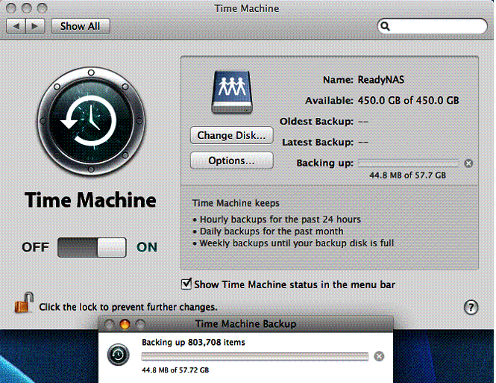This screenshot has height=383, width=496.
Task: Click the ReadyNAS network disk icon
Action: pos(232,92)
